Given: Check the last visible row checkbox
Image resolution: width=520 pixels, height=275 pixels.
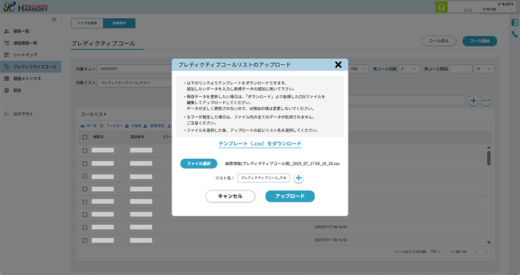Looking at the screenshot, I should pos(85,240).
